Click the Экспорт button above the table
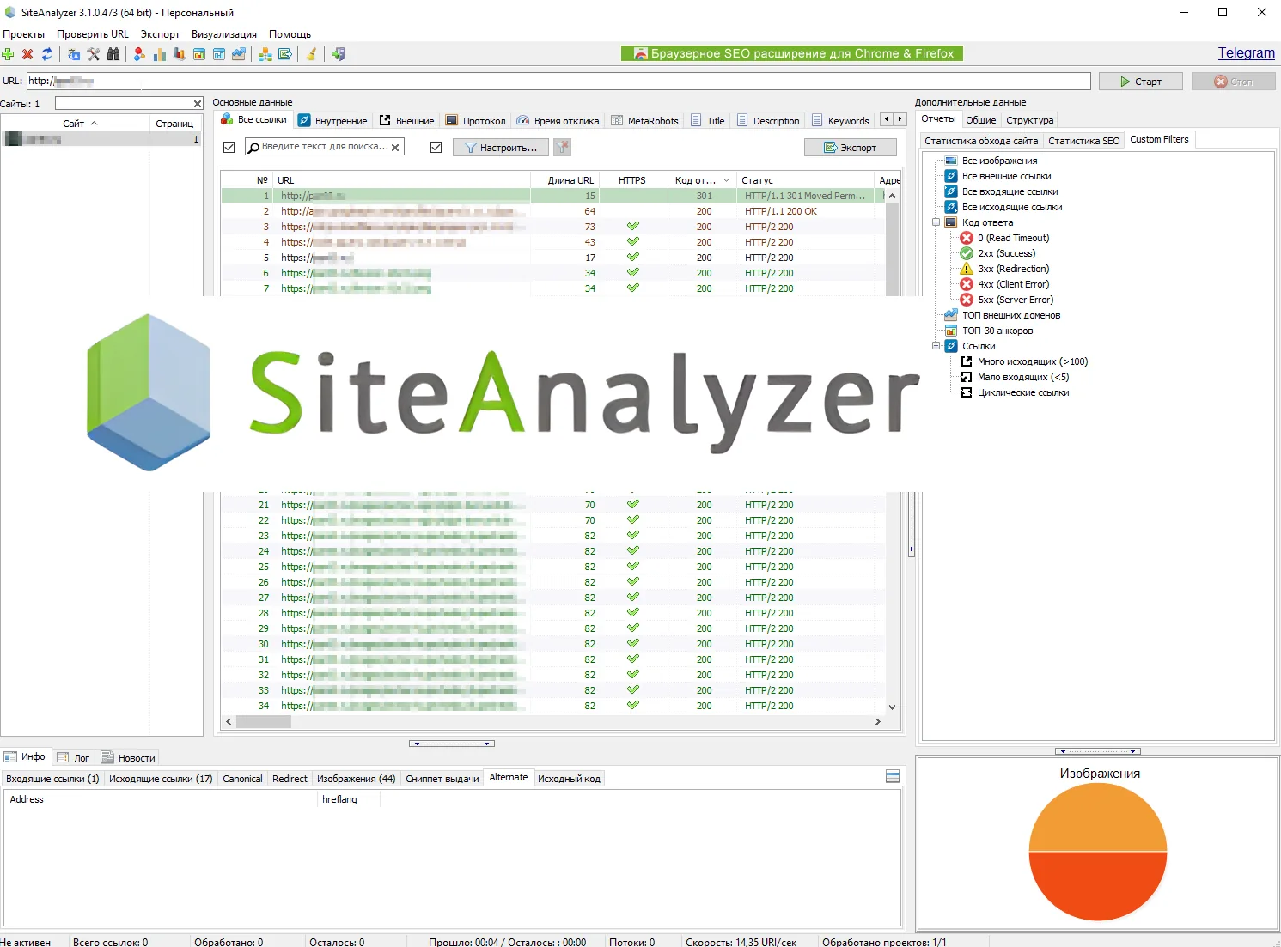Screen dimensions: 1281x947 851,148
